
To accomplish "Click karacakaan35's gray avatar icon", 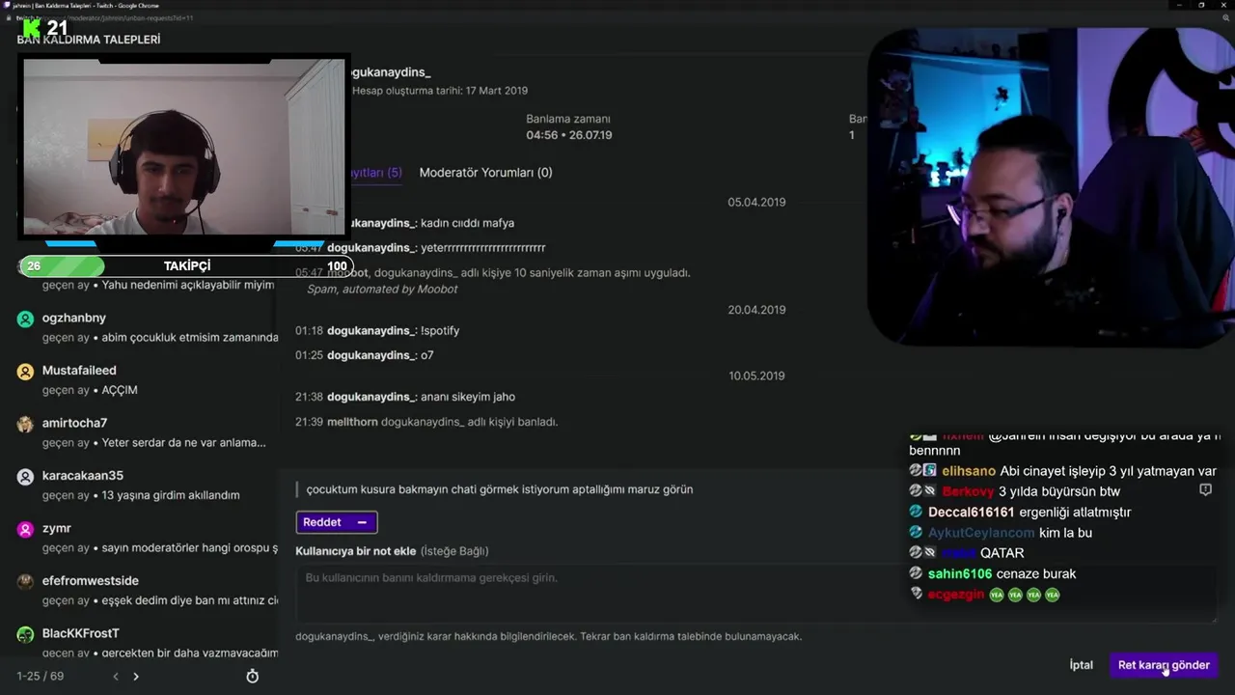I will tap(26, 476).
